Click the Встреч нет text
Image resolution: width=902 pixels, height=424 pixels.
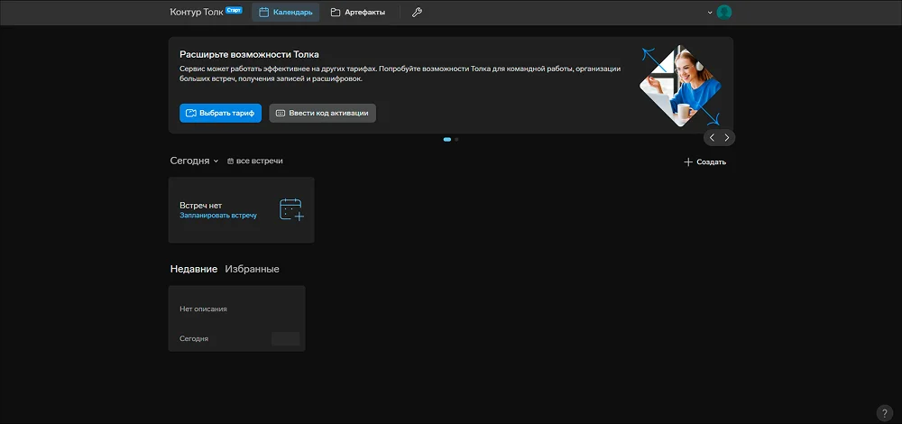201,206
